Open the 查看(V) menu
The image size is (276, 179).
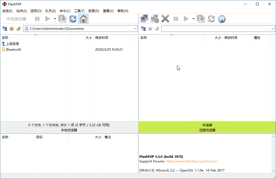pos(108,11)
